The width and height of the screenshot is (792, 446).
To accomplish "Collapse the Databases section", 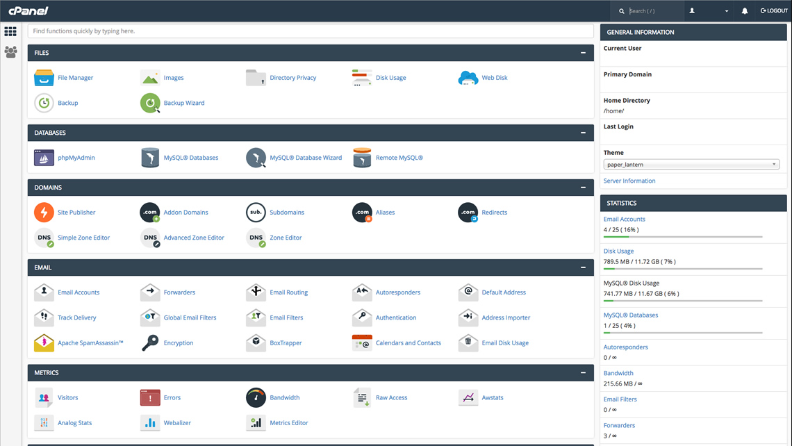I will [x=584, y=133].
